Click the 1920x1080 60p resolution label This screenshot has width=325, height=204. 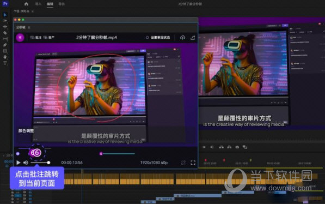pyautogui.click(x=154, y=163)
